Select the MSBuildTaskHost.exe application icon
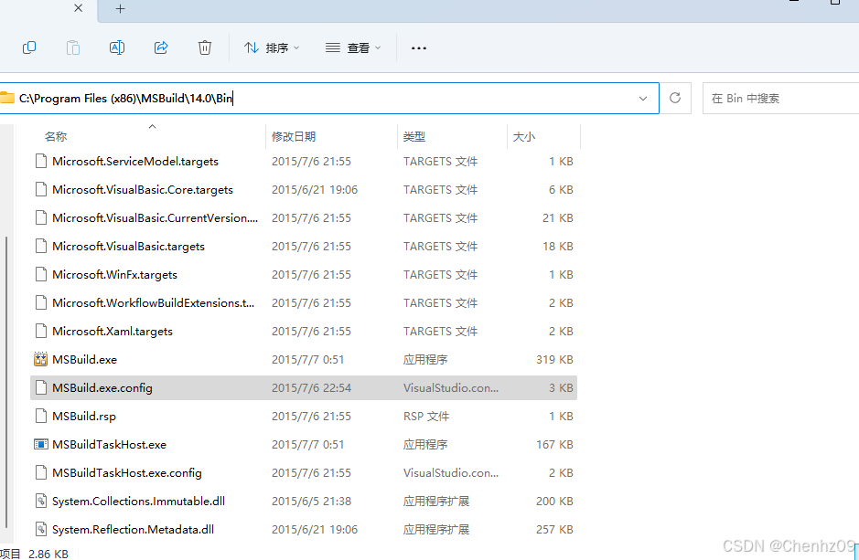859x560 pixels. pos(40,445)
